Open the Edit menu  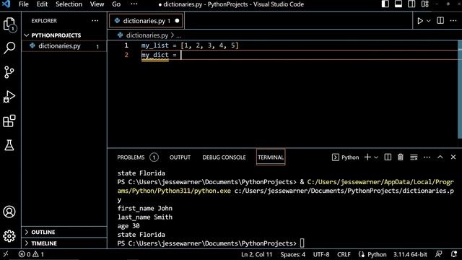coord(42,4)
